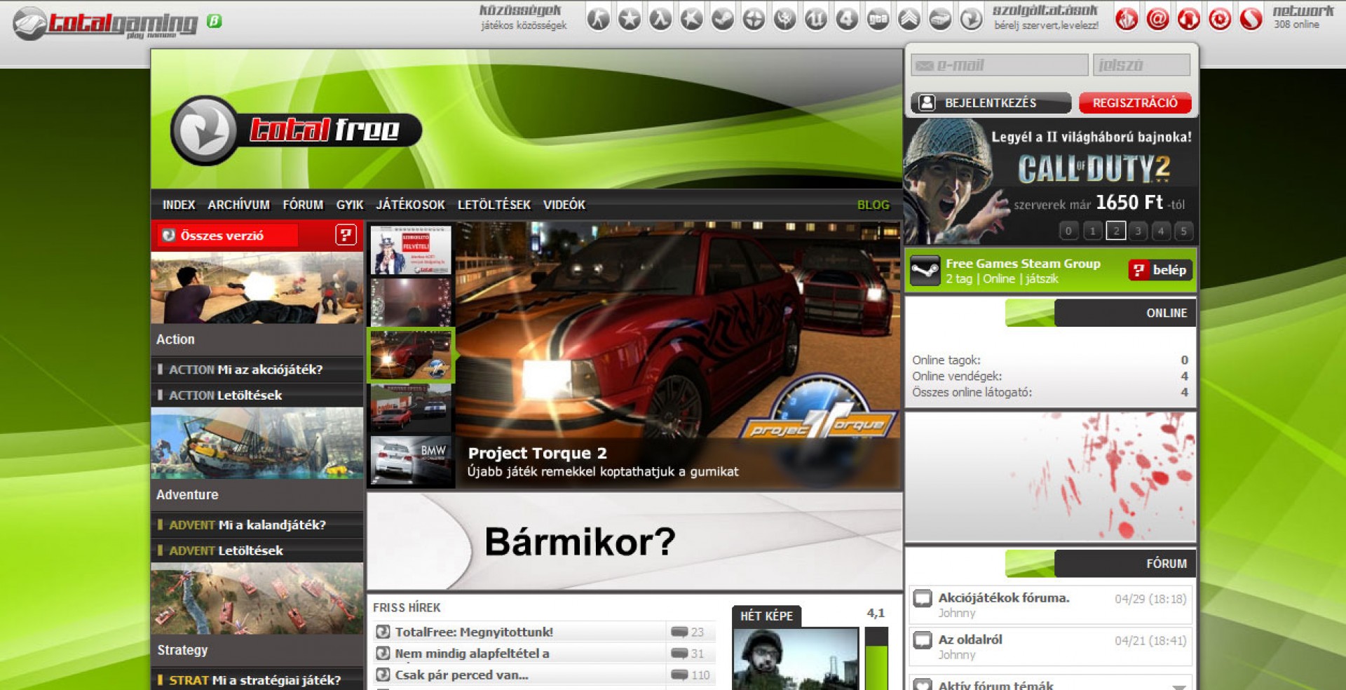The image size is (1346, 690).
Task: Select banner slide 3
Action: [x=1138, y=231]
